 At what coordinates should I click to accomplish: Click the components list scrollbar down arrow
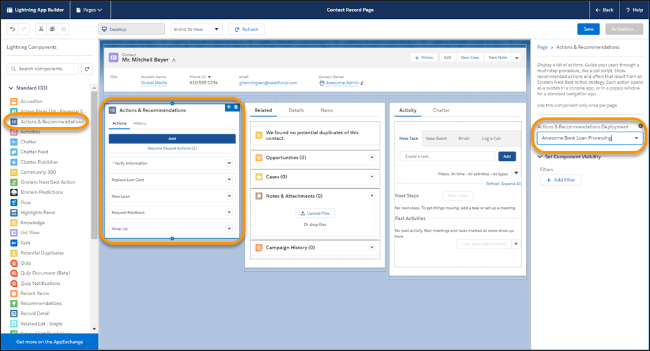pyautogui.click(x=94, y=329)
